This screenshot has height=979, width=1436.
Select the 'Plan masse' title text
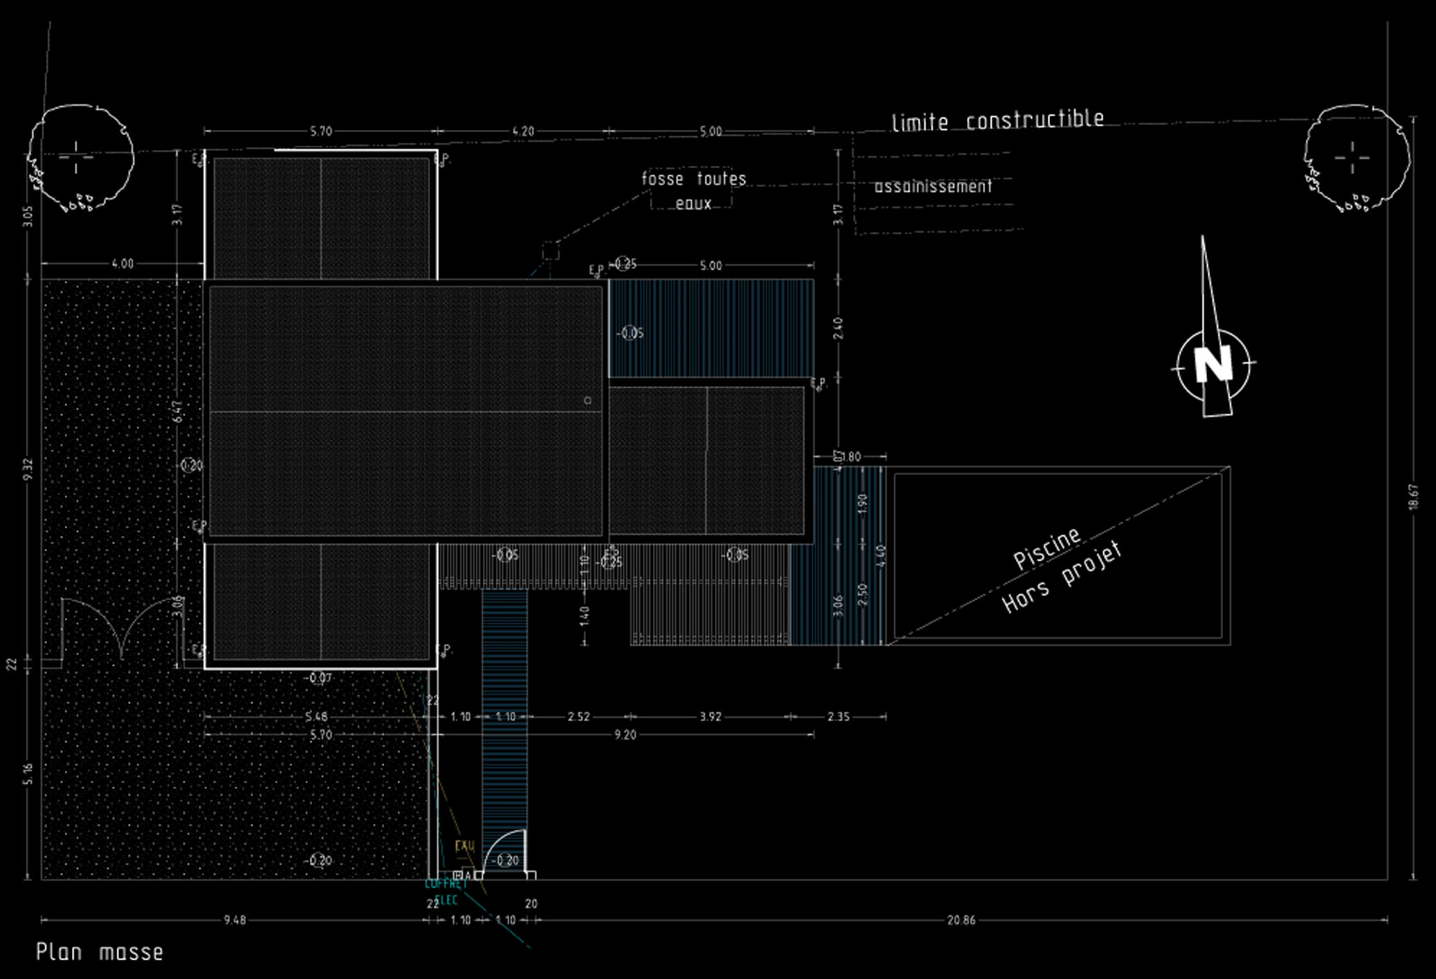(100, 953)
